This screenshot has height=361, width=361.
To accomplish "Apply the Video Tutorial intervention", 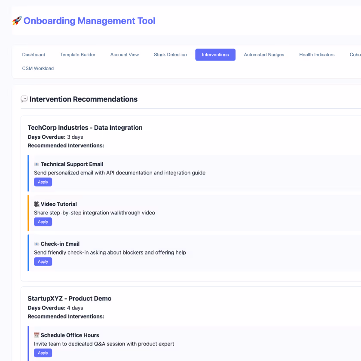I will pos(43,221).
